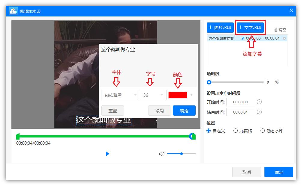Click the 开始时间 start time field
The width and height of the screenshot is (302, 186).
point(241,102)
